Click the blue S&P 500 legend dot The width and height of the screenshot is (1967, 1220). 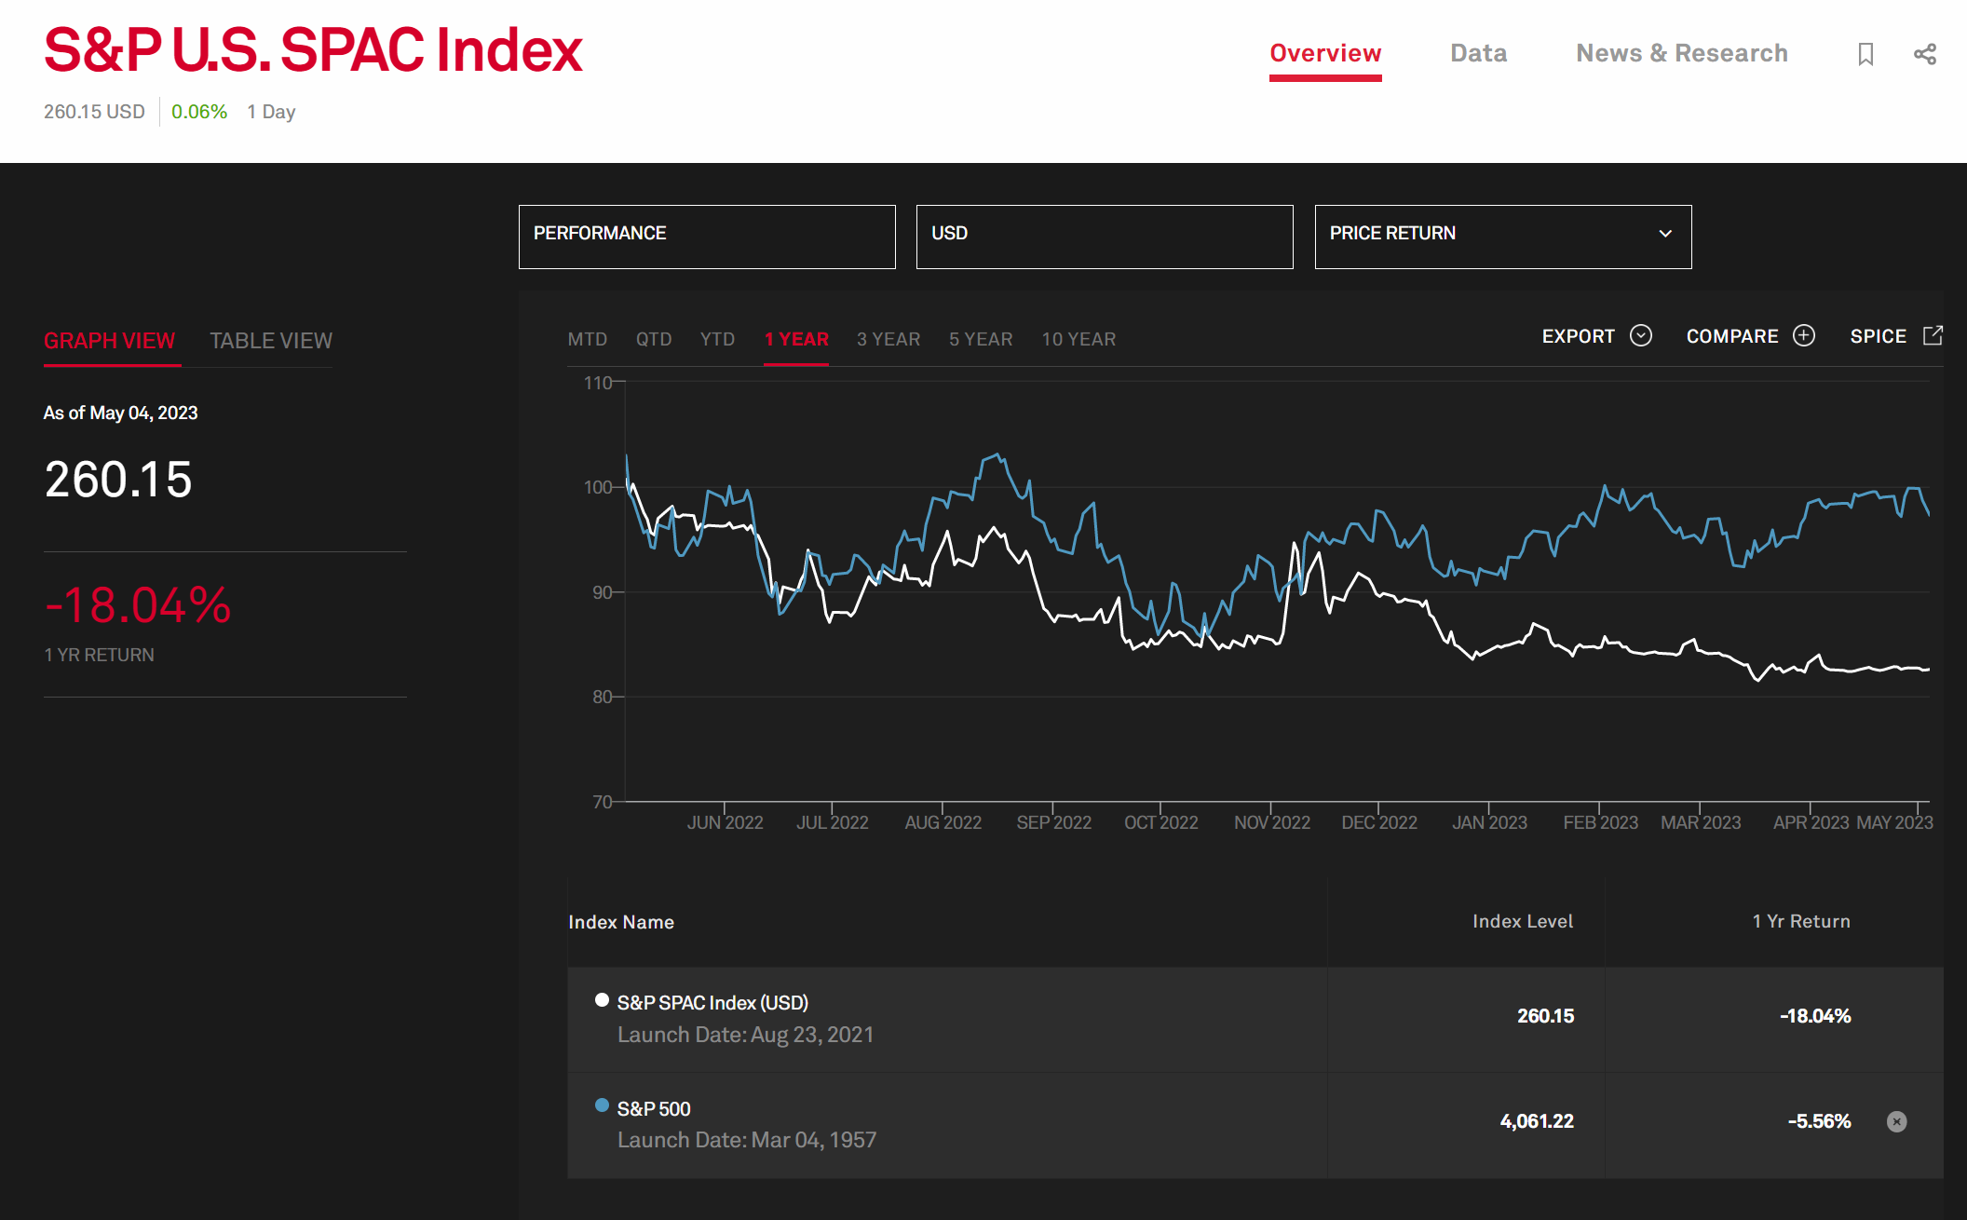pyautogui.click(x=602, y=1105)
